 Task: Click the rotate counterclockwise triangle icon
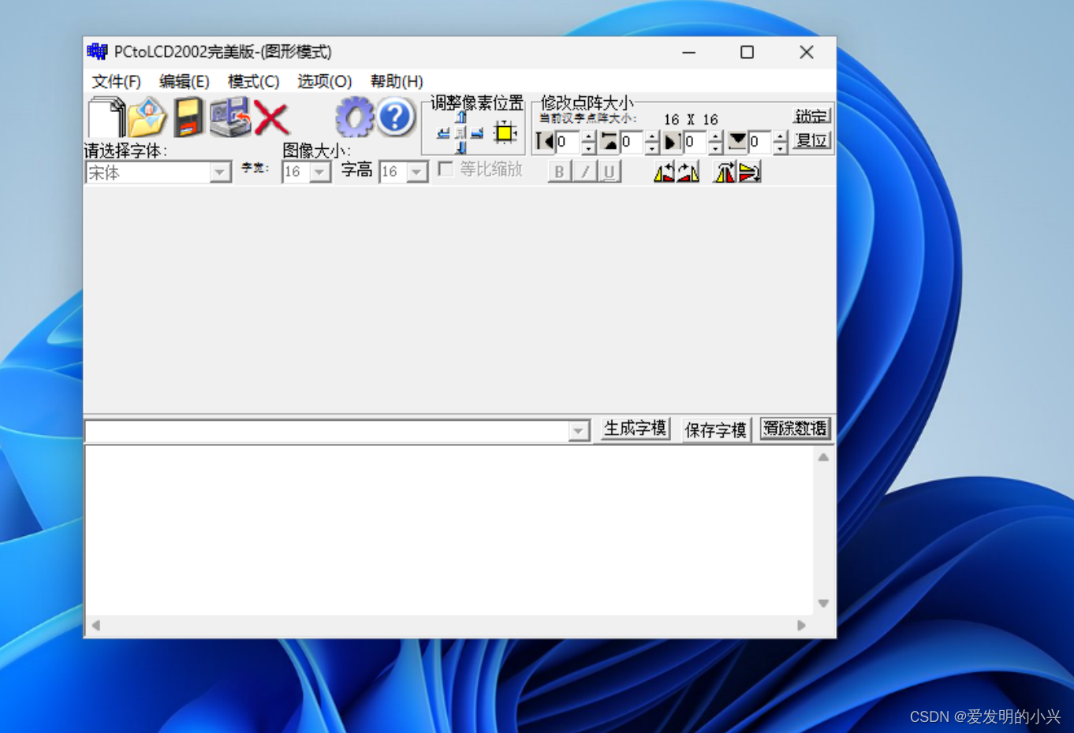664,172
